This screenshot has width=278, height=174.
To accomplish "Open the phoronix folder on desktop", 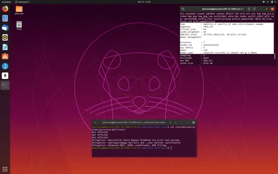I will pos(19,10).
